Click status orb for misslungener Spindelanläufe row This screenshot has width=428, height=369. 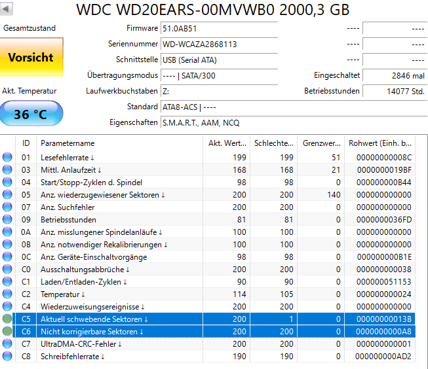[x=7, y=232]
